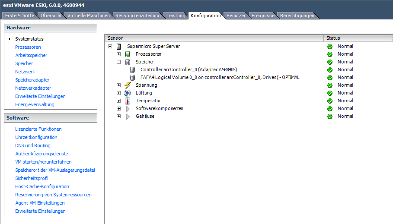Expand the Lüftung sensor node

point(119,93)
